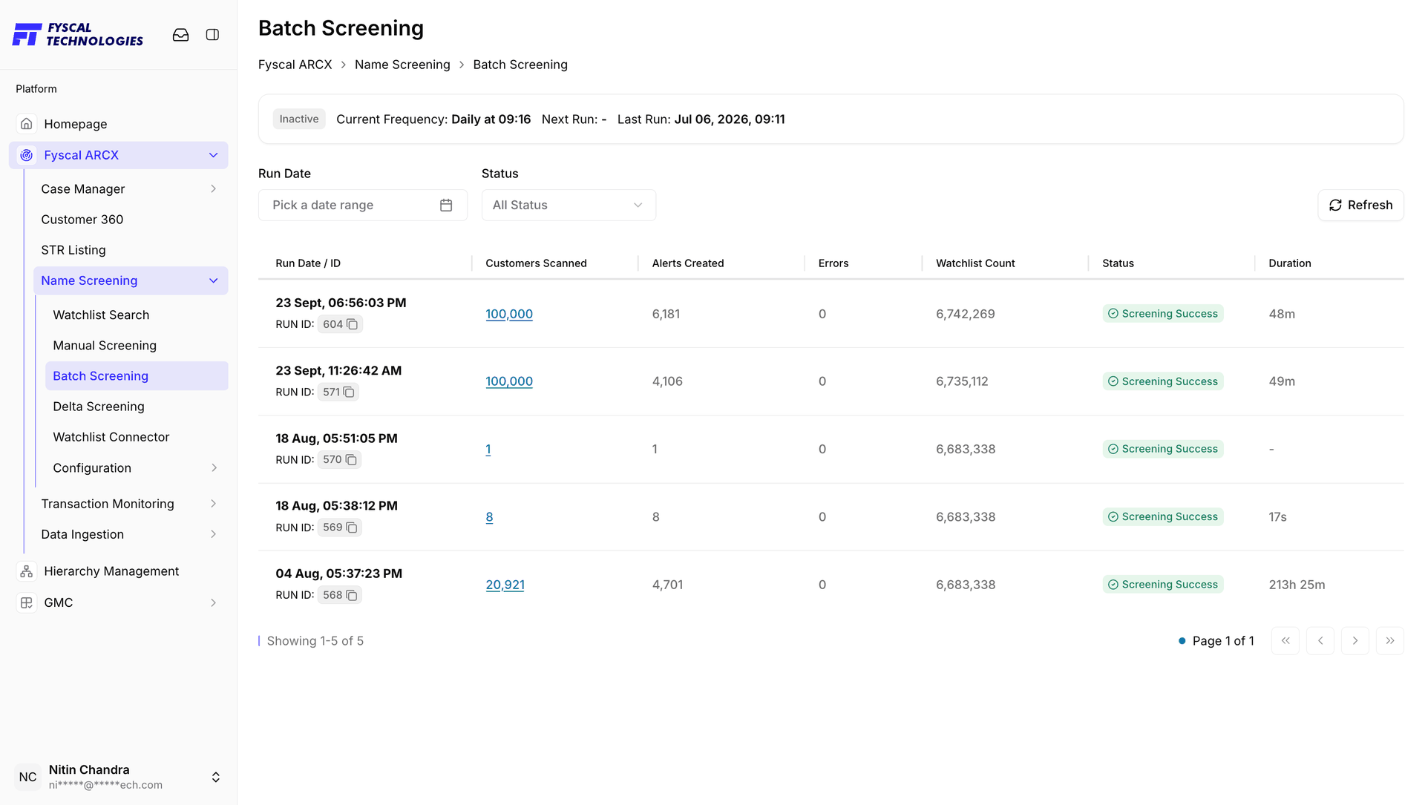
Task: Expand Case Manager submenu
Action: point(214,189)
